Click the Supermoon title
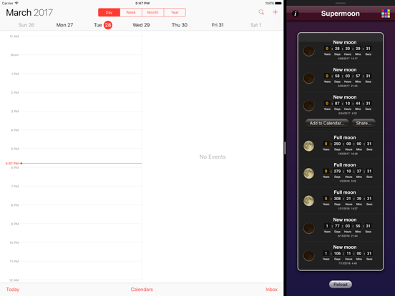Viewport: 395px width, 296px height. [341, 14]
